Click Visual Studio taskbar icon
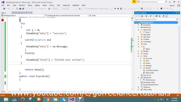Screen dimensions: 181x102 [72, 99]
